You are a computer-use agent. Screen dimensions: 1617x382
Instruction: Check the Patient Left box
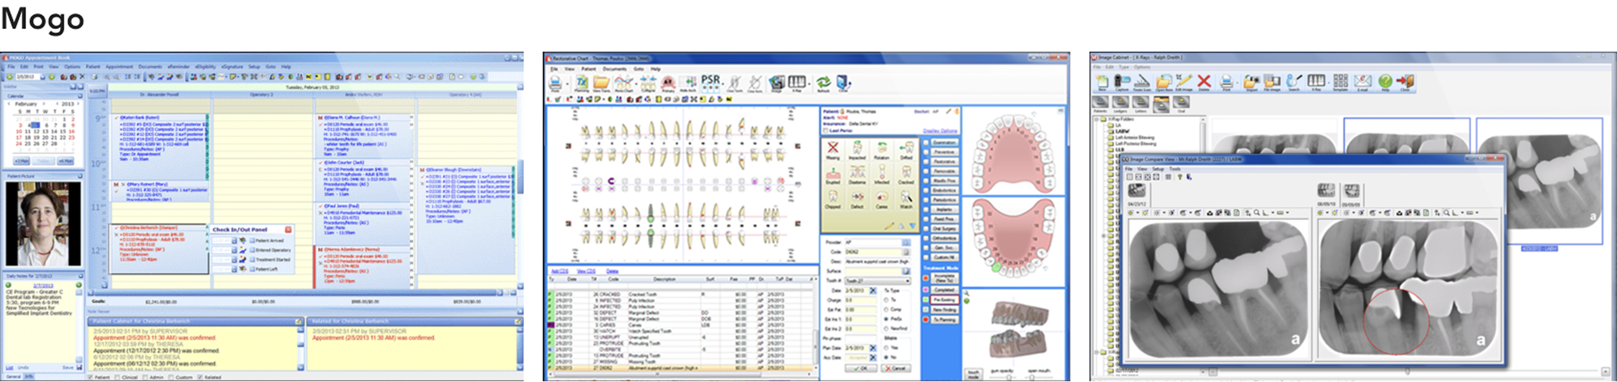click(252, 268)
